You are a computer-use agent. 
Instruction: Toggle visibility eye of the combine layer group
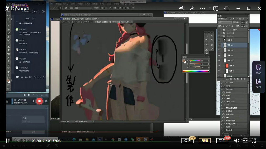(219, 36)
